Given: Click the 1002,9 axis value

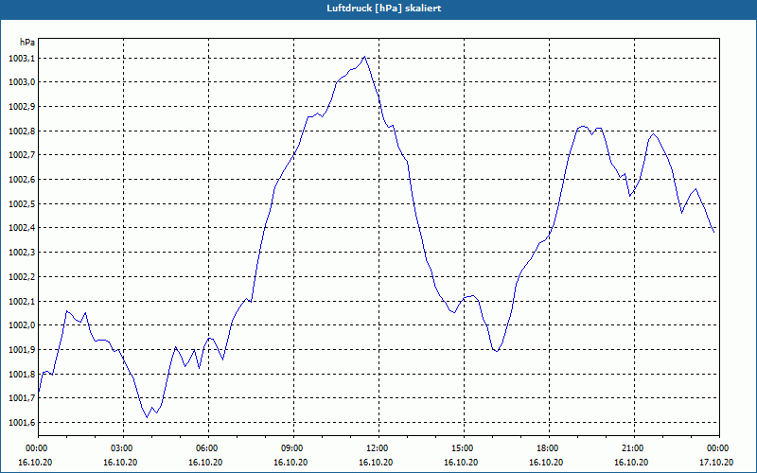Looking at the screenshot, I should coord(22,106).
